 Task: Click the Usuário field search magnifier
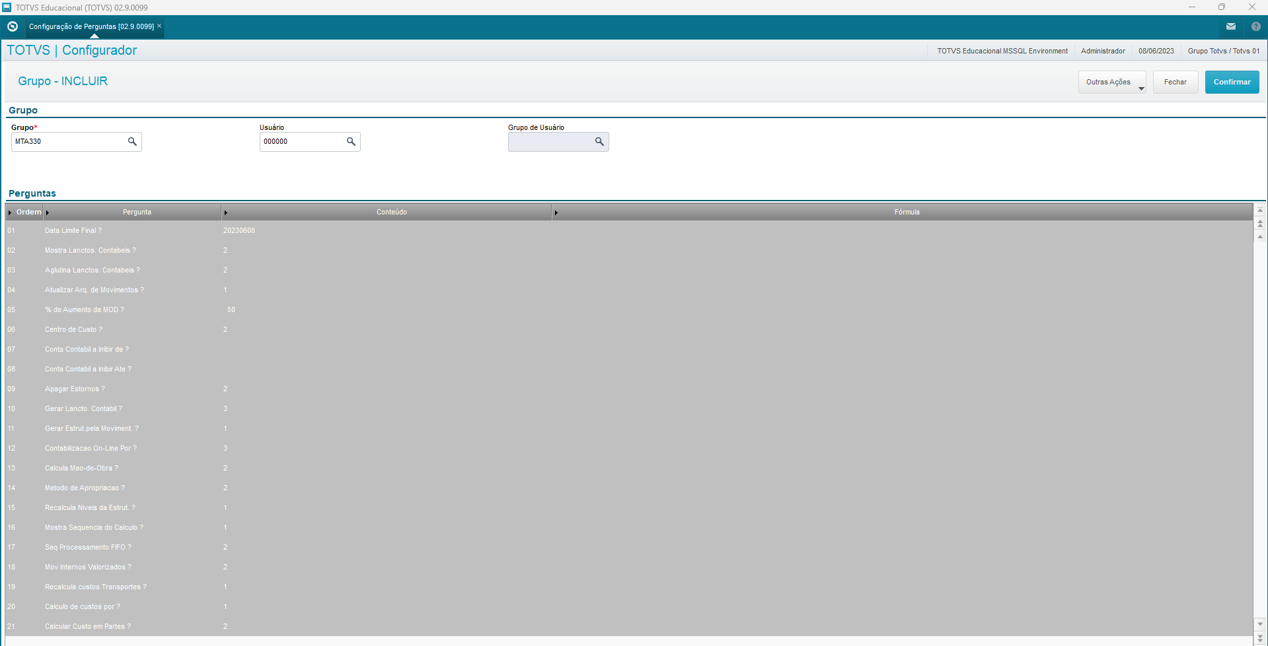(351, 142)
